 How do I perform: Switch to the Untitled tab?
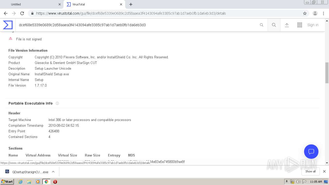pyautogui.click(x=32, y=4)
